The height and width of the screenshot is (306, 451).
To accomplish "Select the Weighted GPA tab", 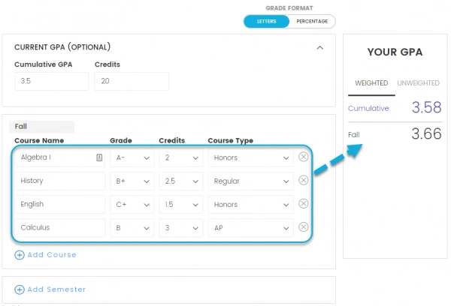I will point(371,83).
